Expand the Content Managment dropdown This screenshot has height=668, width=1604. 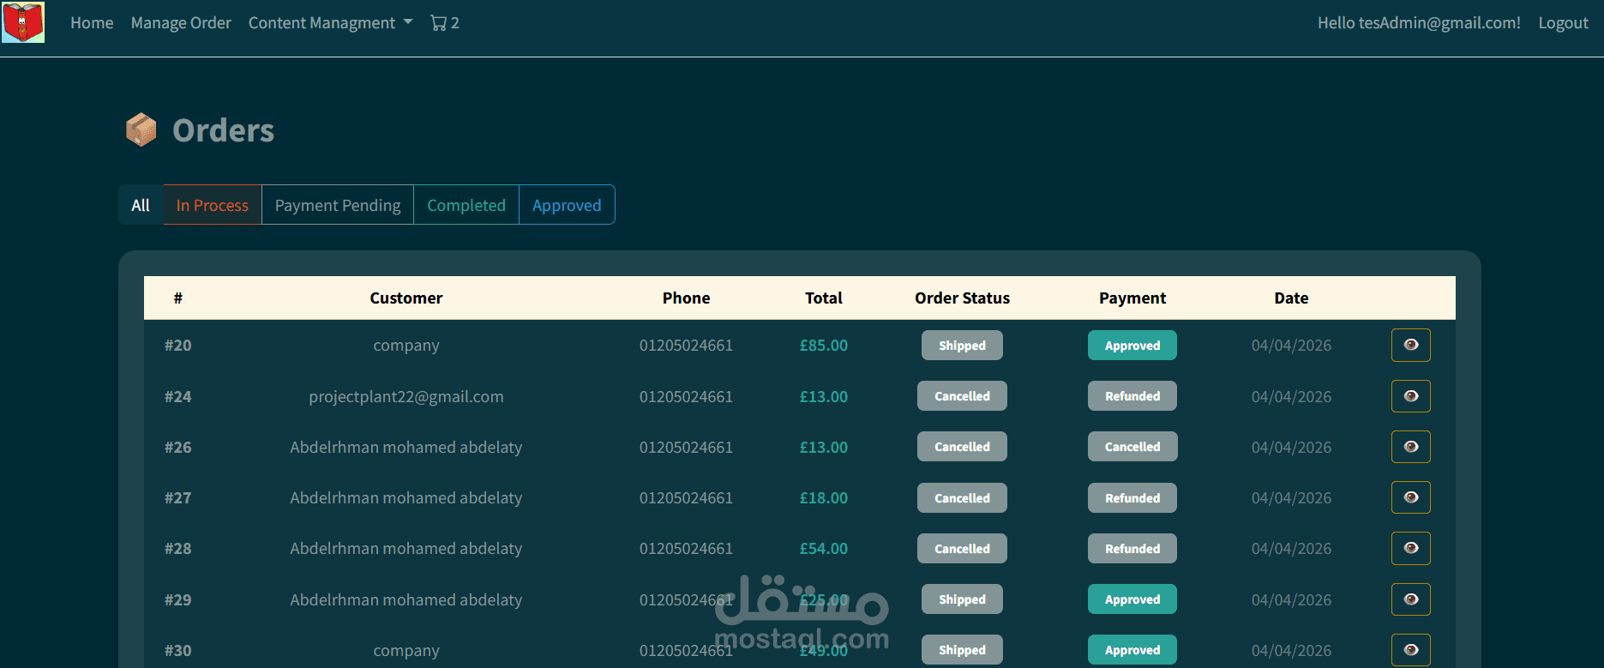(x=330, y=23)
